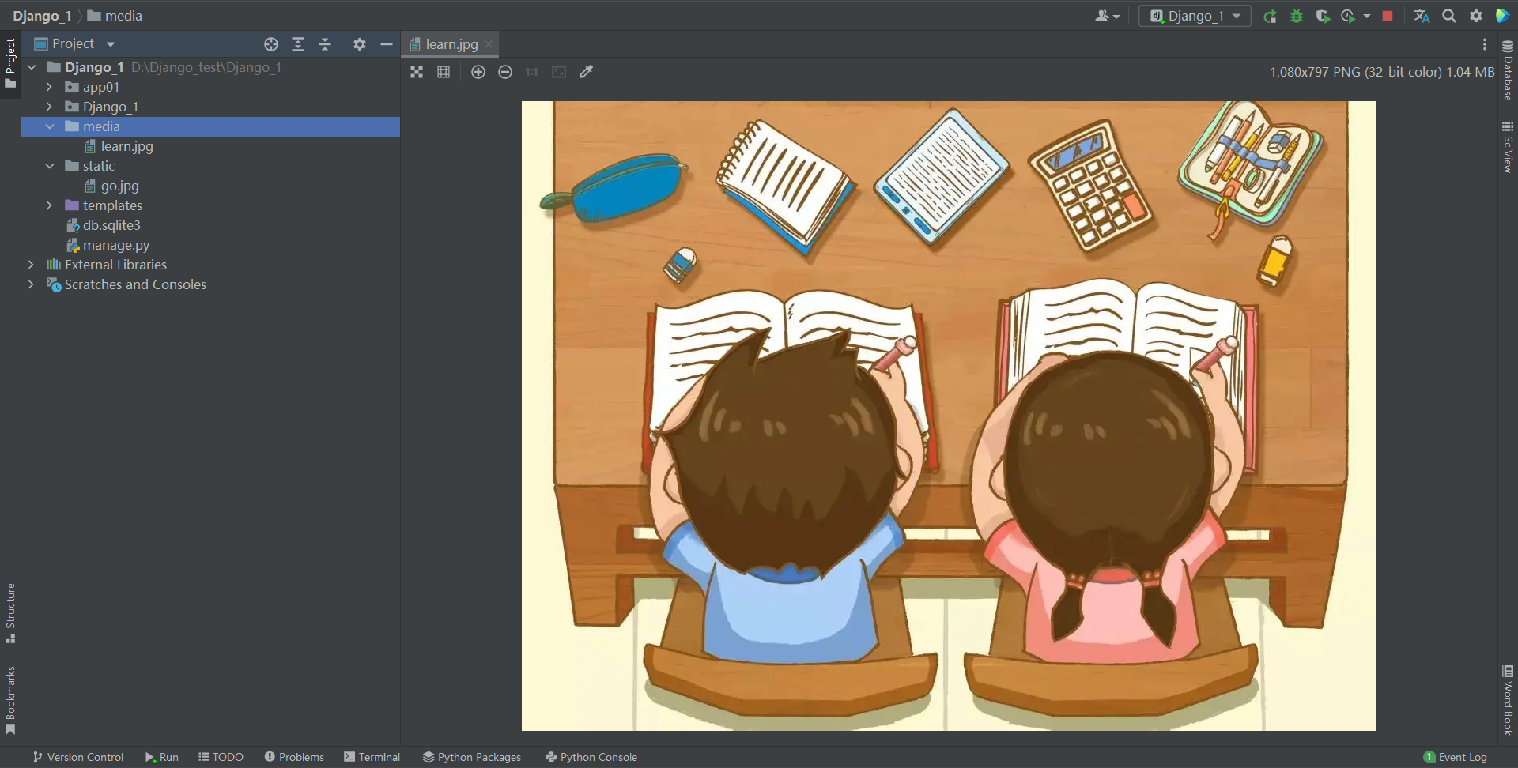The height and width of the screenshot is (768, 1518).
Task: Run Django_1 with coverage
Action: pos(1323,16)
